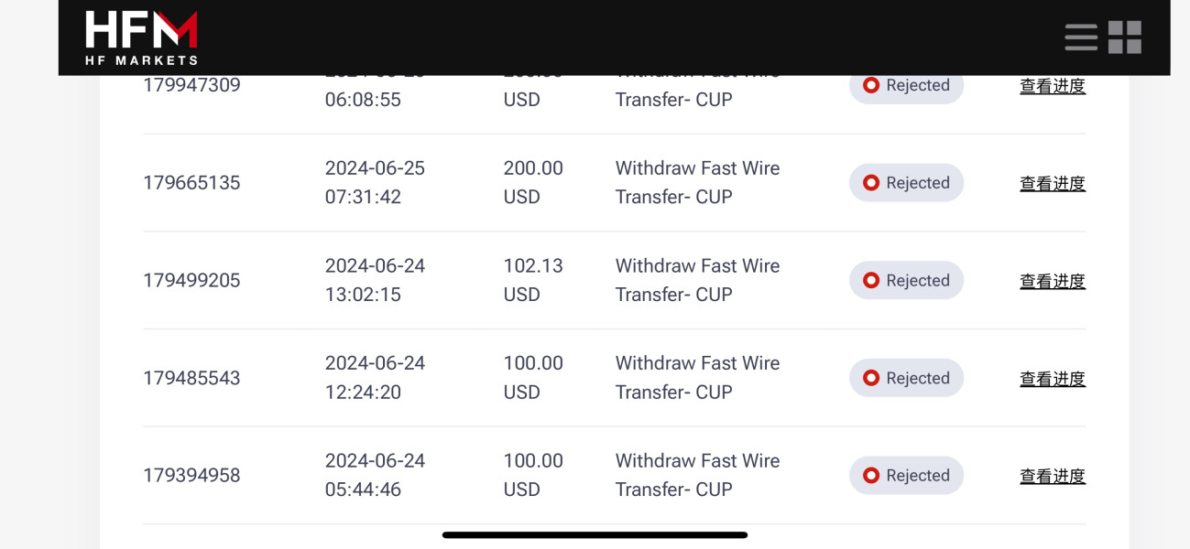The height and width of the screenshot is (549, 1190).
Task: Select transaction ID 179394958
Action: [191, 476]
